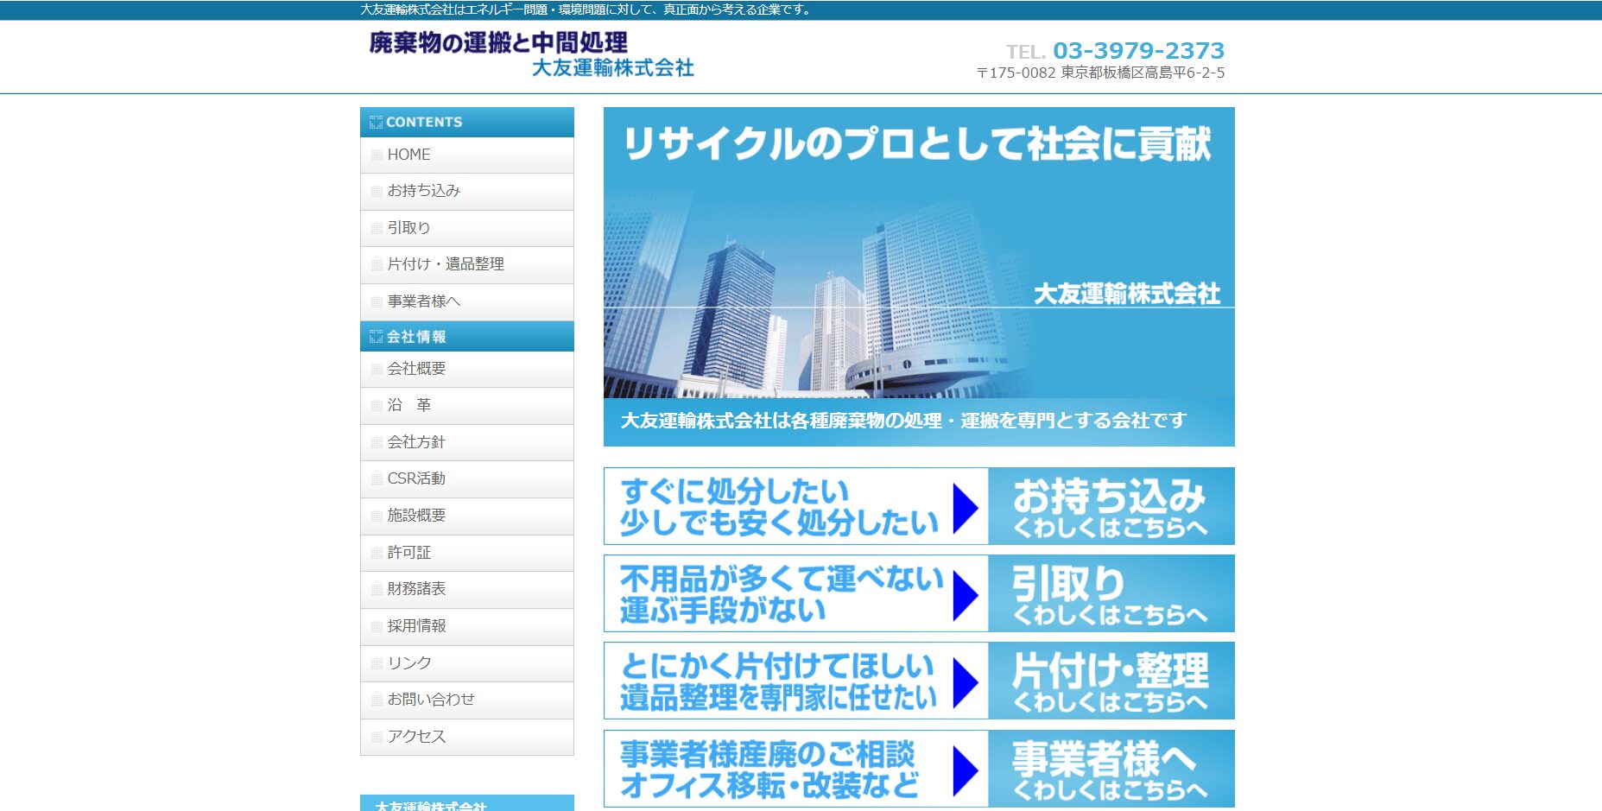This screenshot has width=1602, height=811.
Task: Open the 会社方針 page
Action: (416, 442)
